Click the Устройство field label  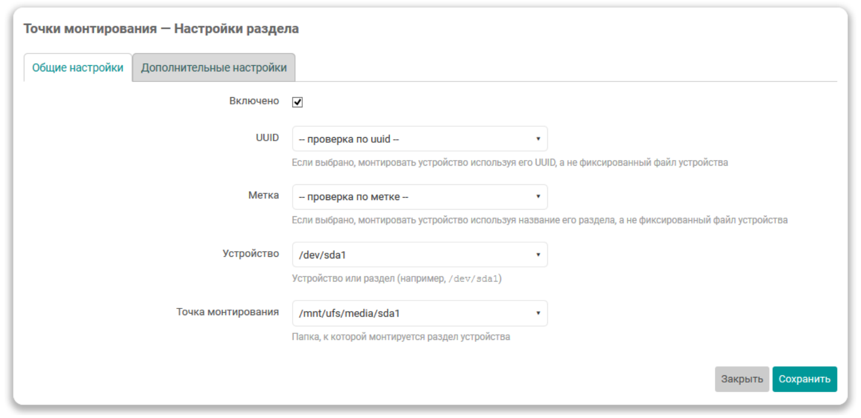pos(251,253)
